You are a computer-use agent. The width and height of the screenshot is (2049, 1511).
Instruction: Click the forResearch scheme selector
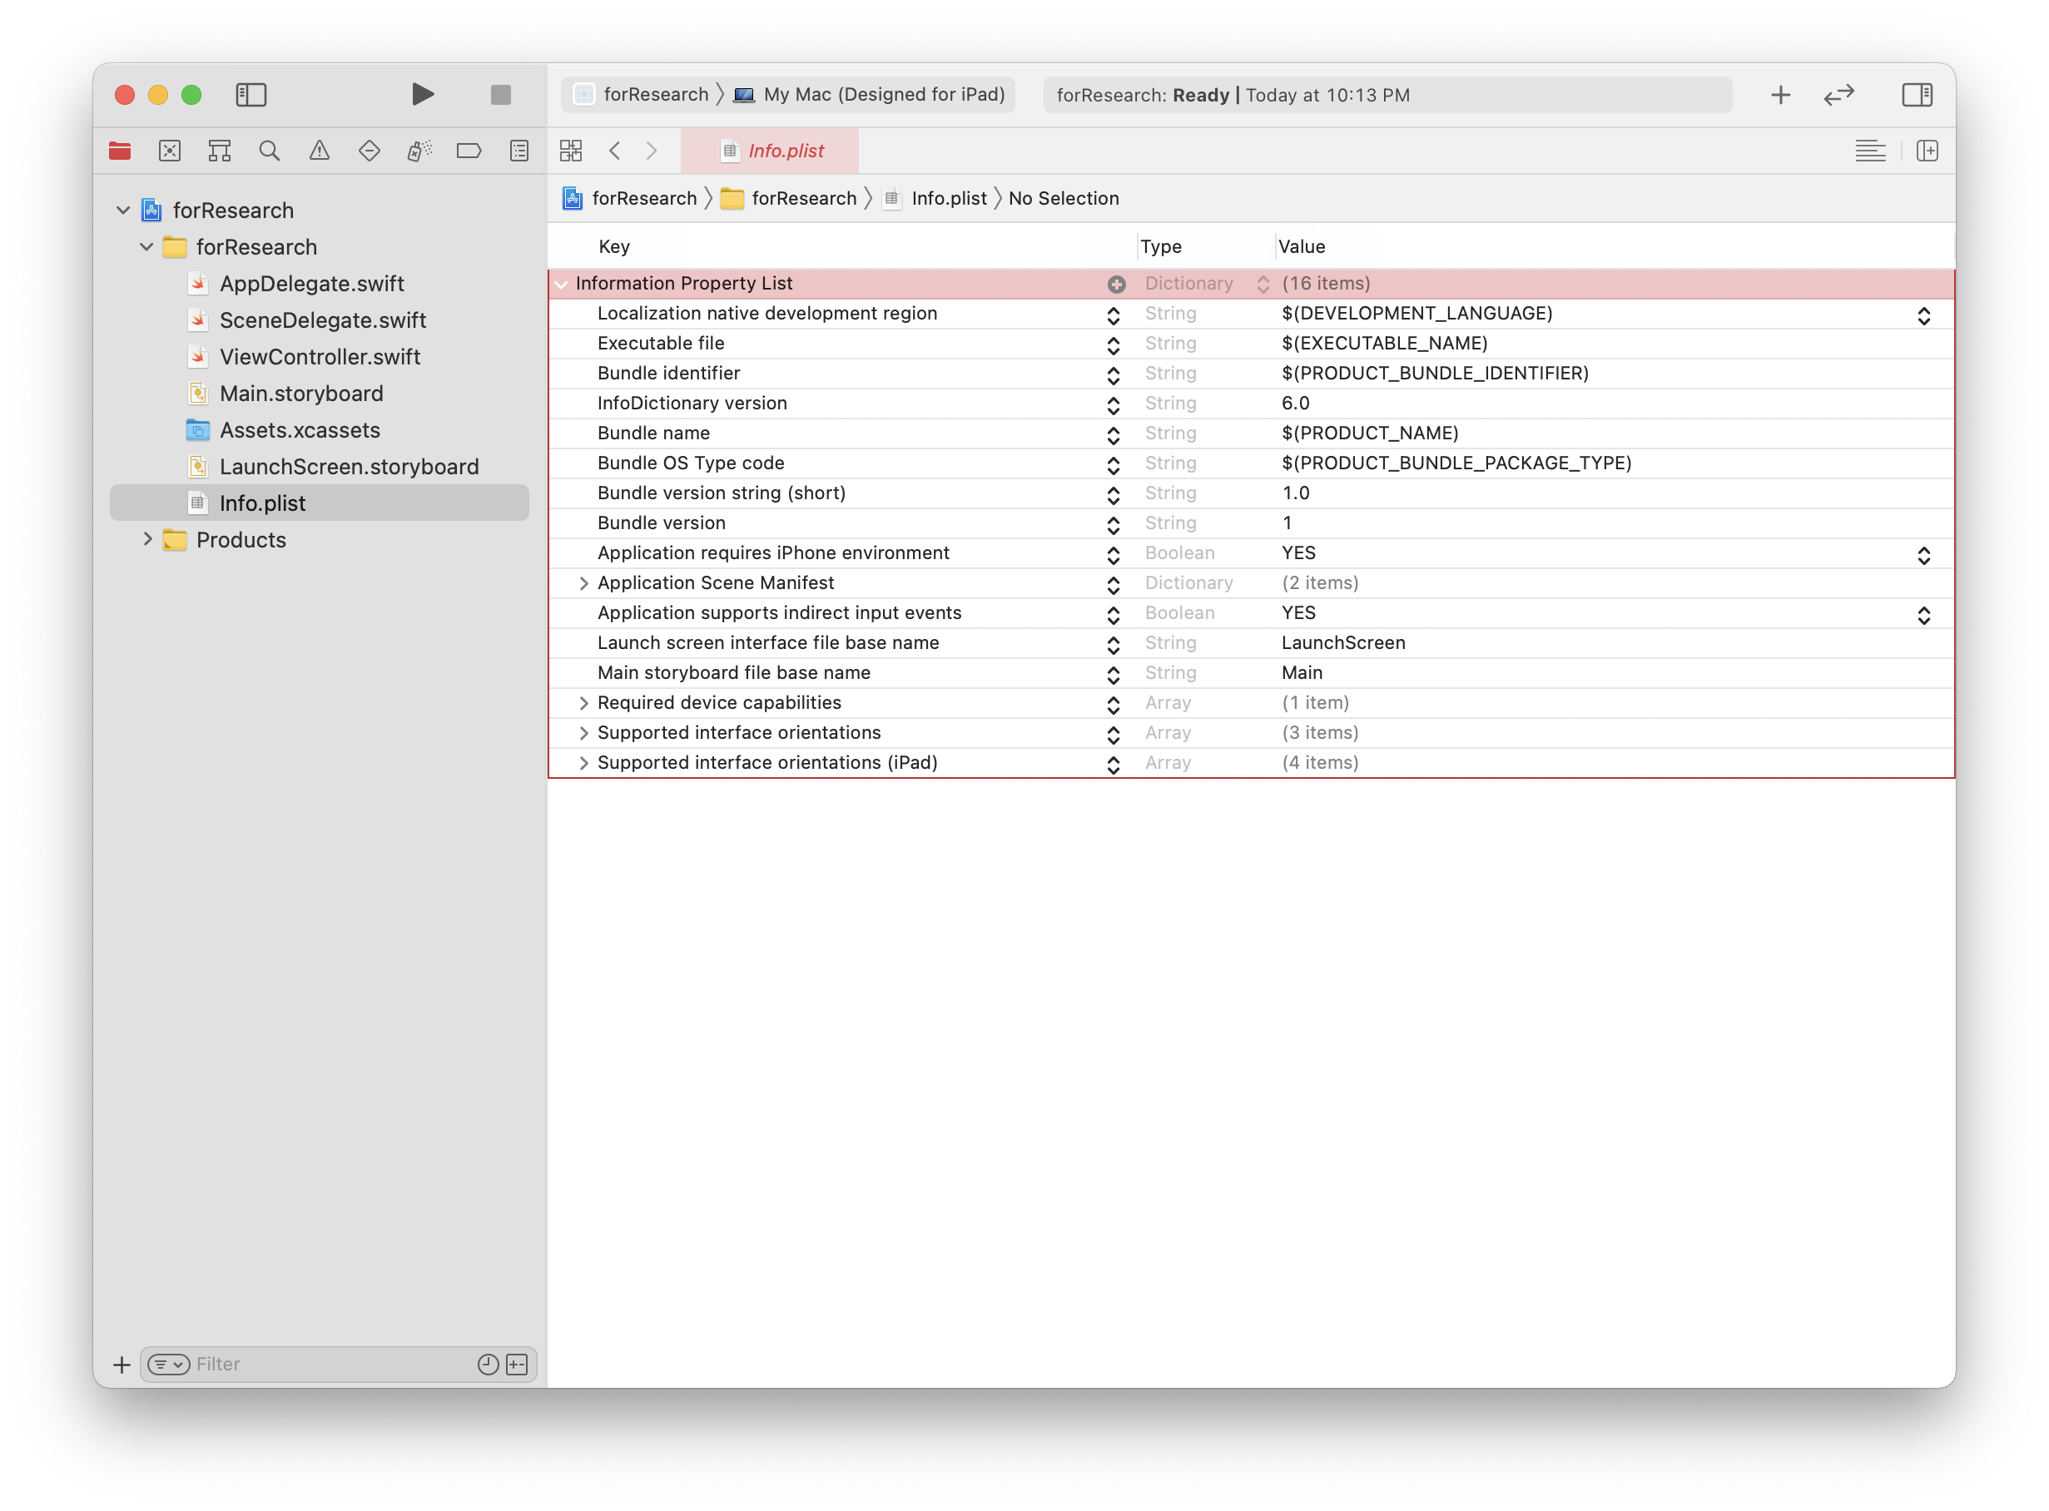coord(655,95)
